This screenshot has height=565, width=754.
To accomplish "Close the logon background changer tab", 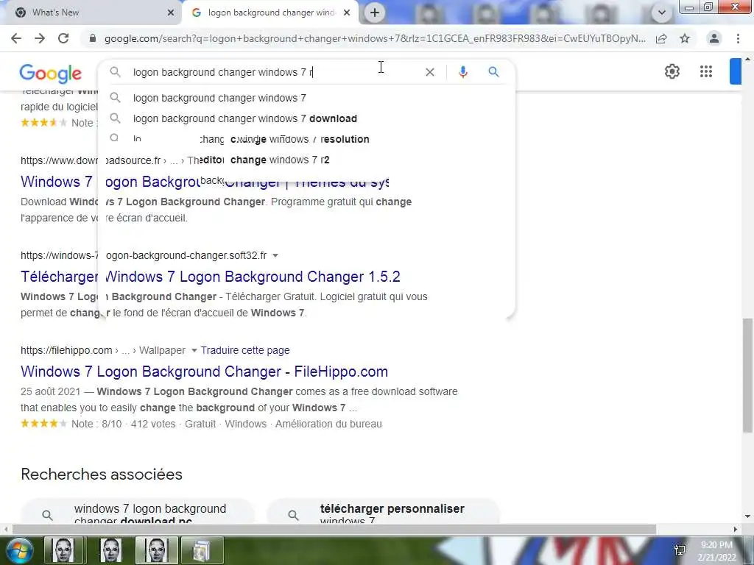I will (347, 13).
